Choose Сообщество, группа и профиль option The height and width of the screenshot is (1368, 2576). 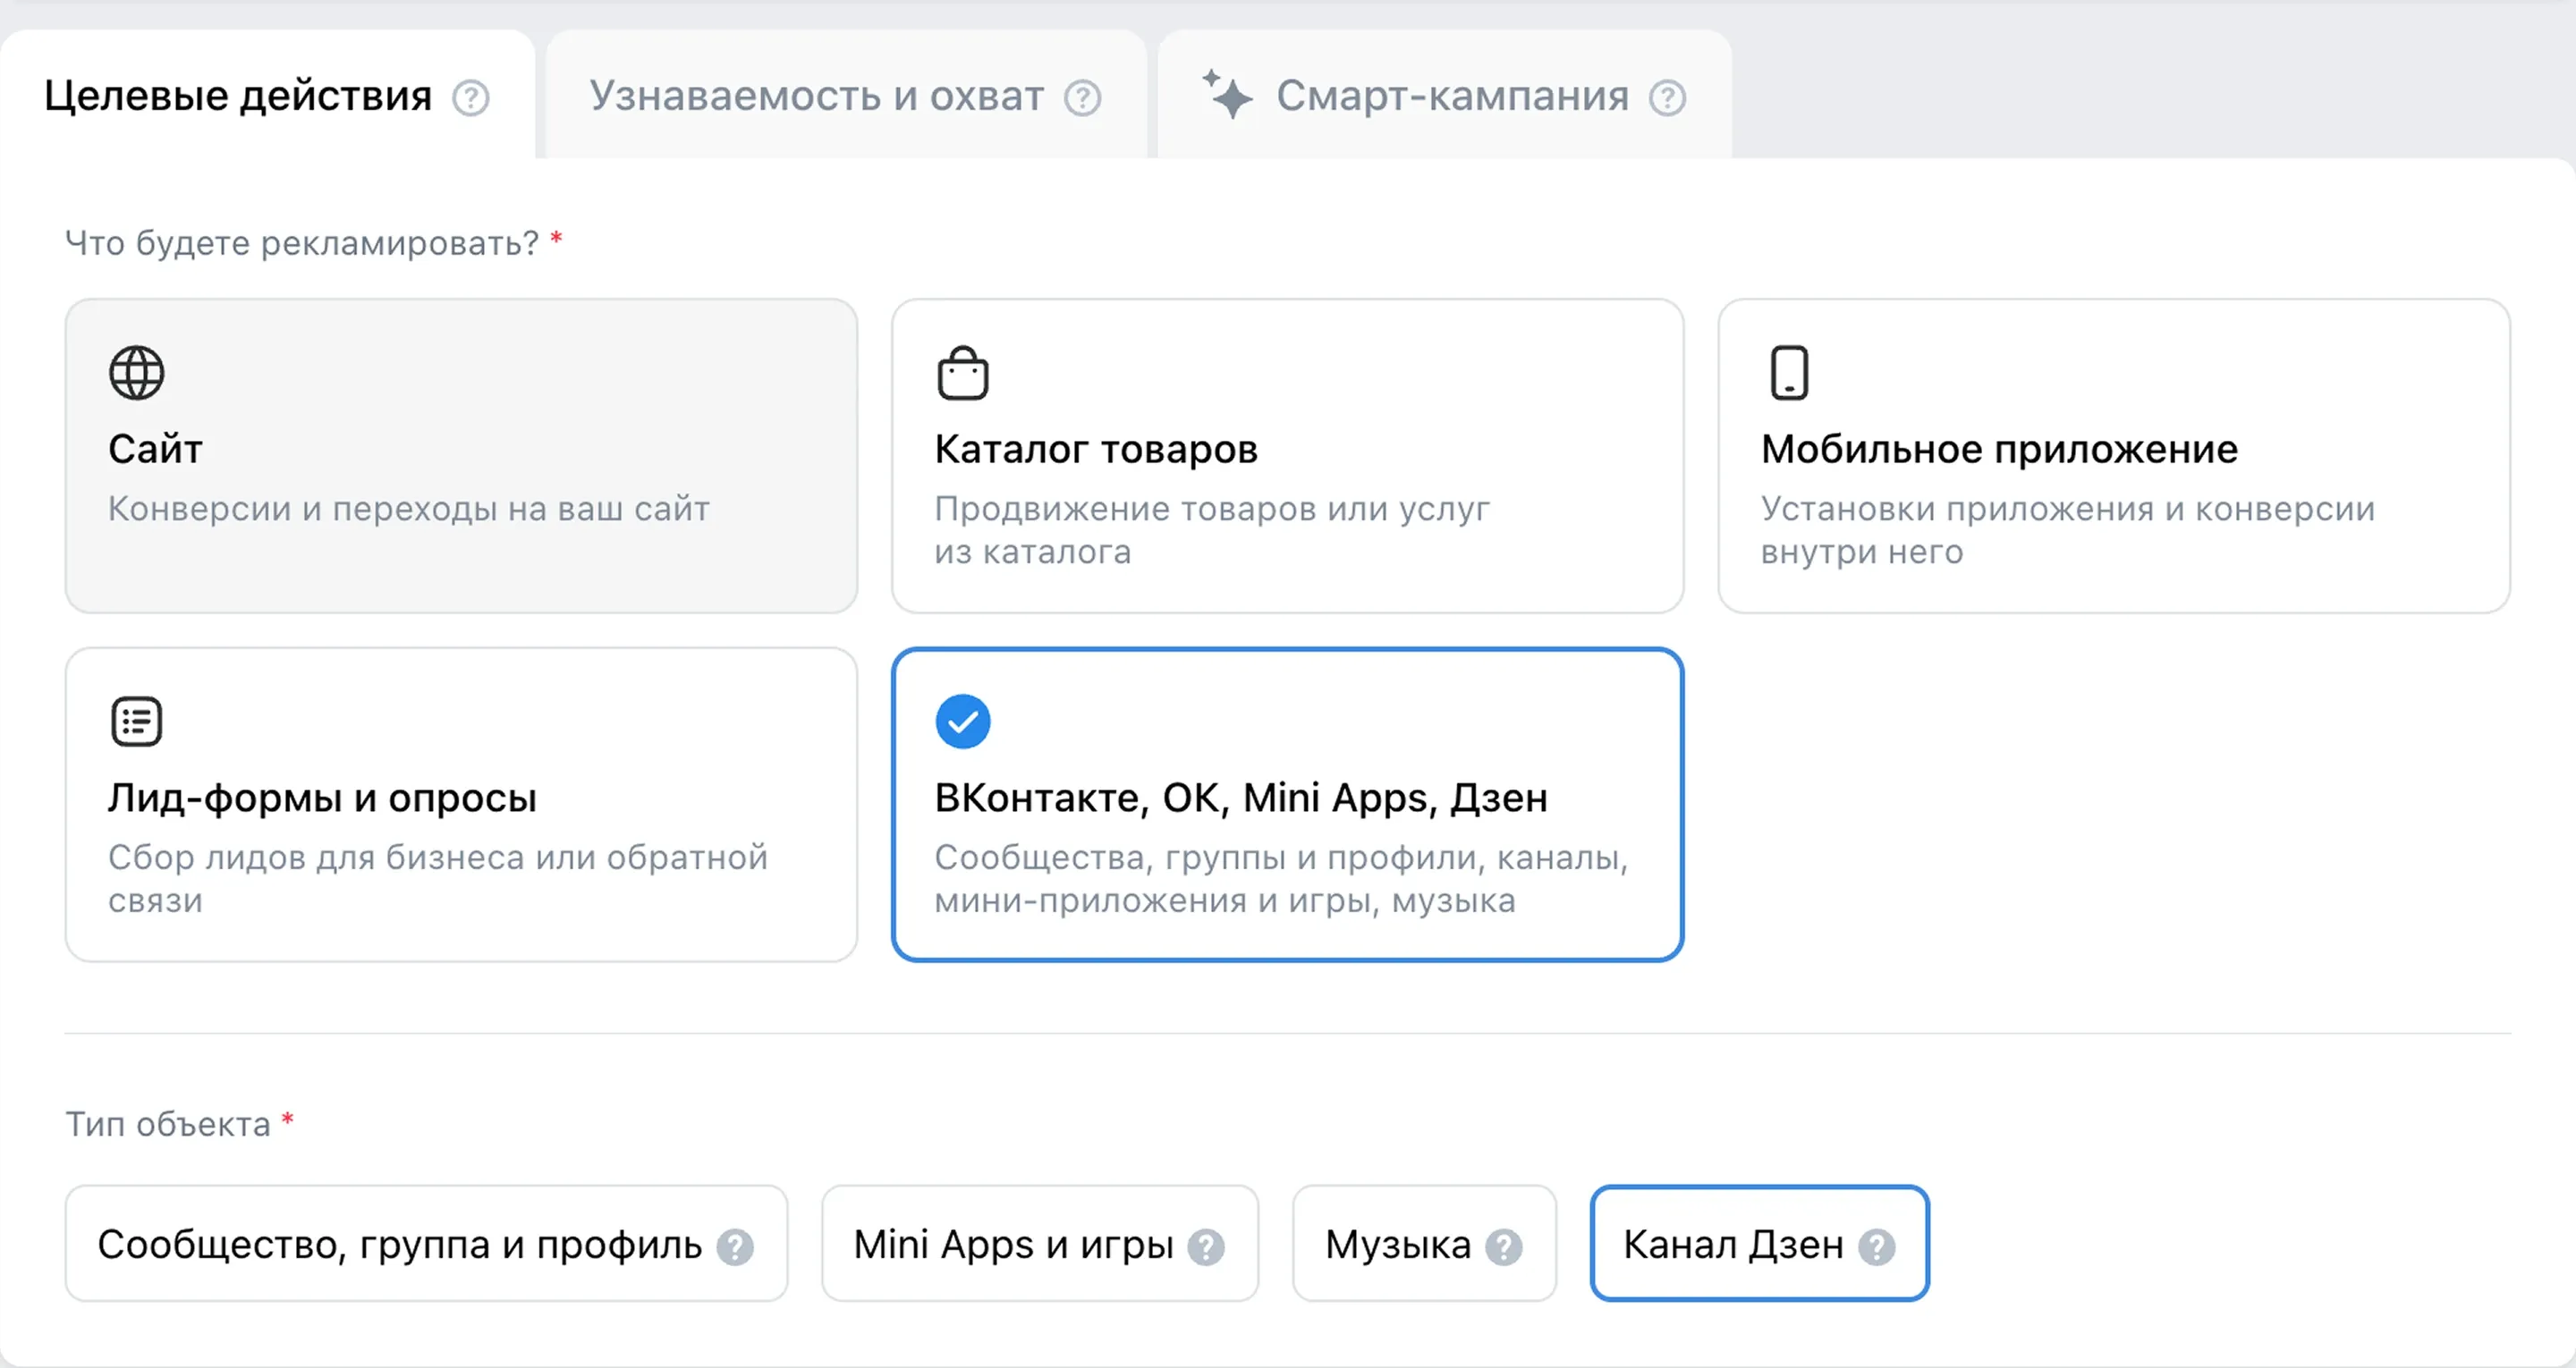tap(399, 1244)
